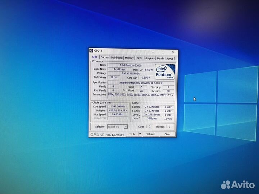Screen dimensions: 259x194
Task: Click the Stepping value 9
Action: pos(168,87)
